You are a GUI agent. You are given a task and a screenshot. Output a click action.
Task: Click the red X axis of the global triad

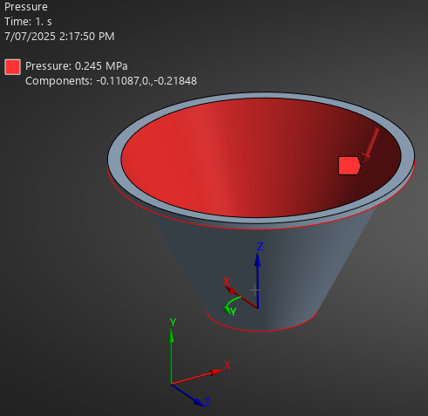point(197,377)
